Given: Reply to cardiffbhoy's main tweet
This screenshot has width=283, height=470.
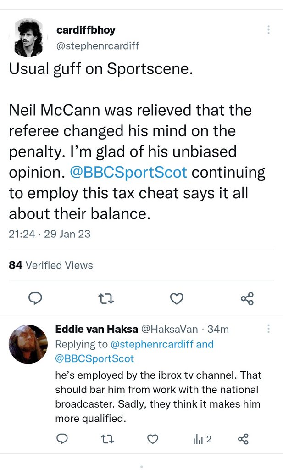Looking at the screenshot, I should (x=35, y=299).
